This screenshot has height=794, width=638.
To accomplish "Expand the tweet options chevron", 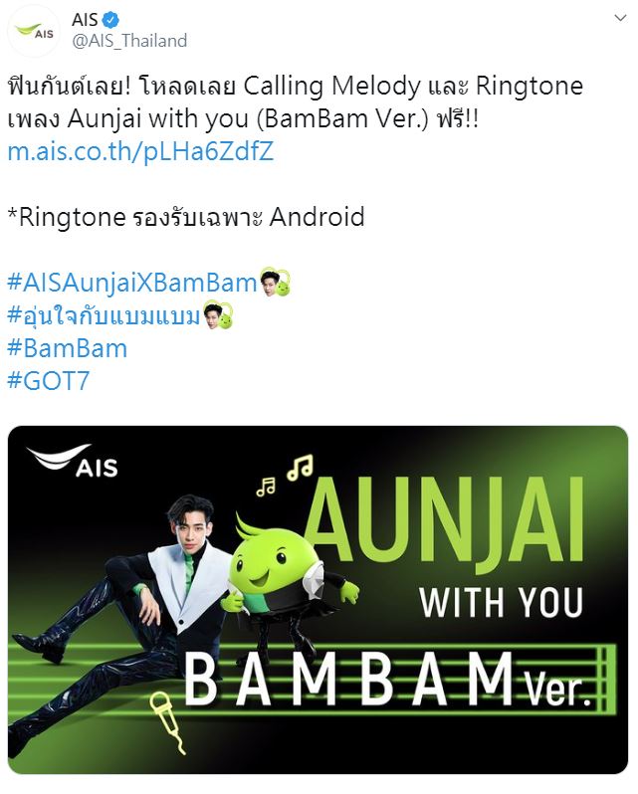I will pyautogui.click(x=620, y=18).
